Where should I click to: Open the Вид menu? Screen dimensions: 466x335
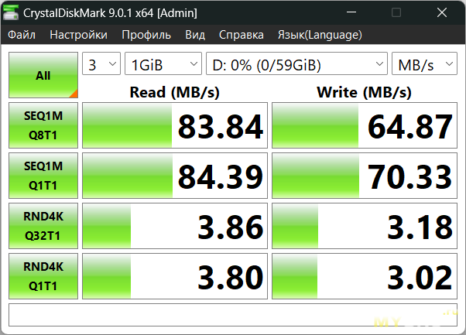(195, 35)
